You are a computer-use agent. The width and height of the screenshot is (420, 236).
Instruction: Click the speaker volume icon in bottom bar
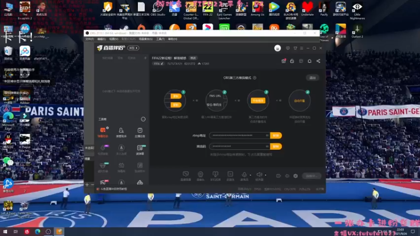pos(259,176)
